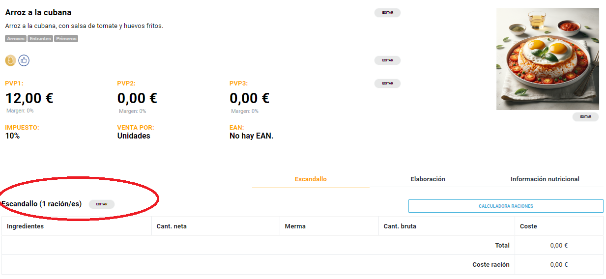Click the Merma column header
Screen dimensions: 606x279
pos(295,226)
